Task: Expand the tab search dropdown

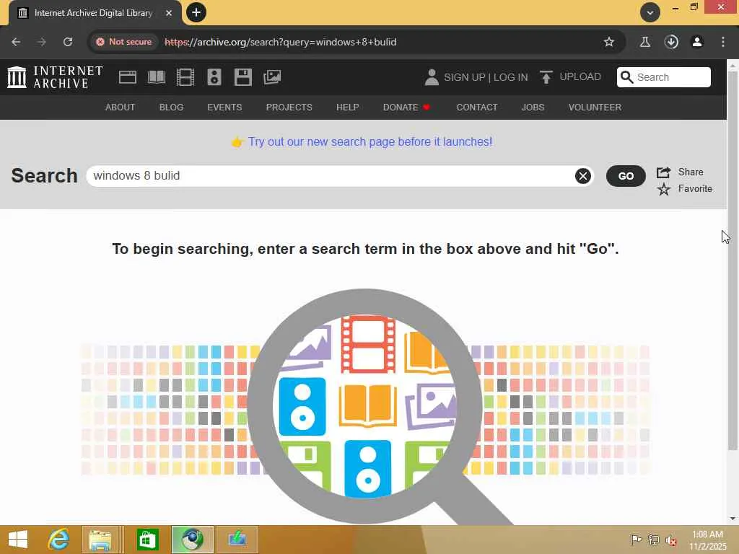Action: pos(650,12)
